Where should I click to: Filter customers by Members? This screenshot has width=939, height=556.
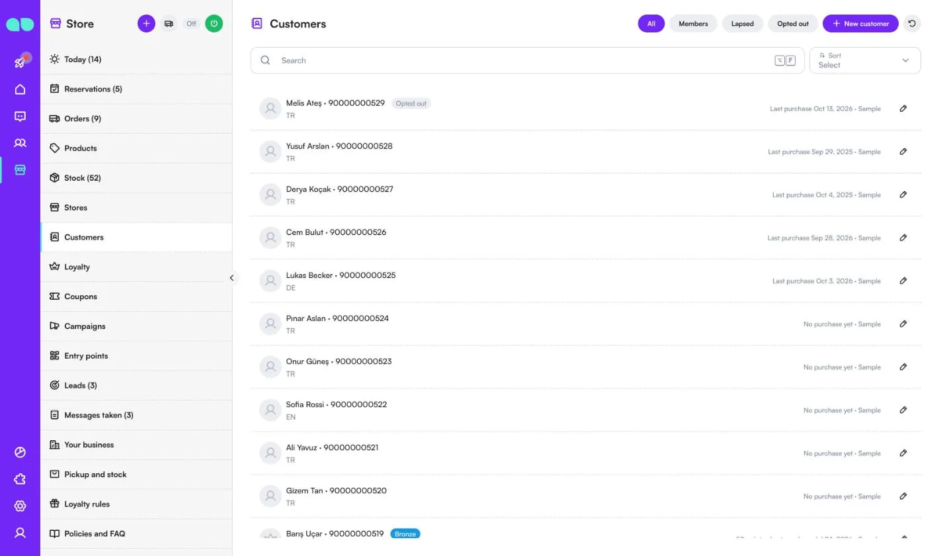pyautogui.click(x=693, y=24)
